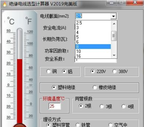Image resolution: width=144 pixels, height=127 pixels.
Task: Click the 安全系数 input field
Action: 96,60
